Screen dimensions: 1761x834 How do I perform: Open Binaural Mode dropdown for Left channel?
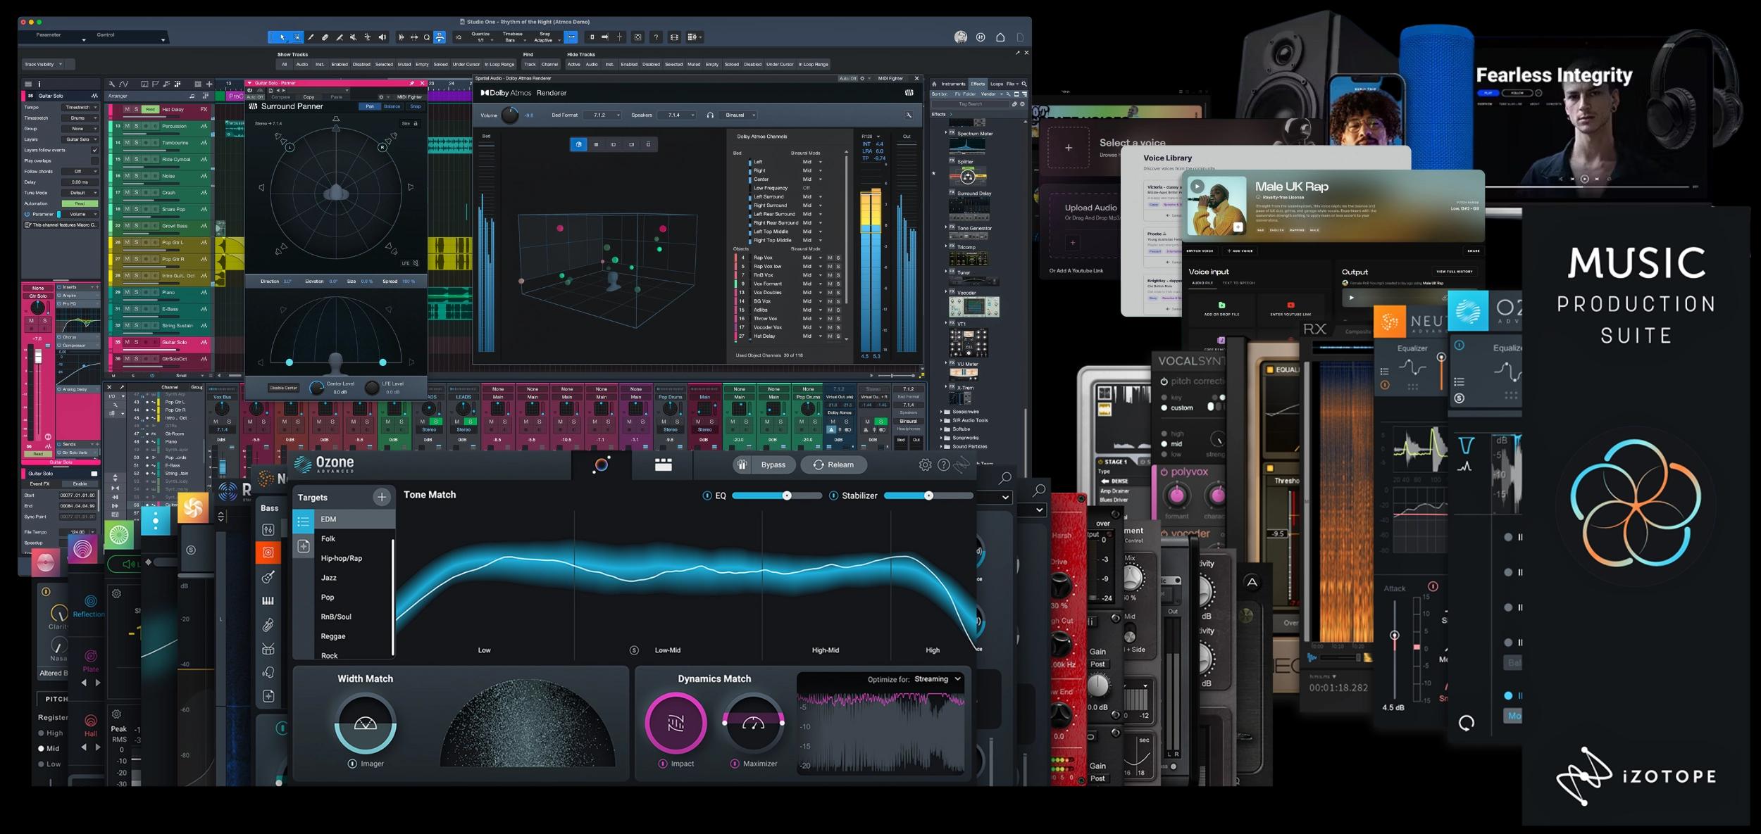(x=812, y=162)
